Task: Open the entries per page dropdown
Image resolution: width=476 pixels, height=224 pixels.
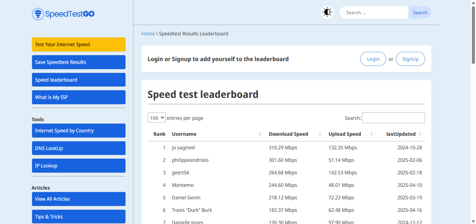Action: tap(156, 118)
